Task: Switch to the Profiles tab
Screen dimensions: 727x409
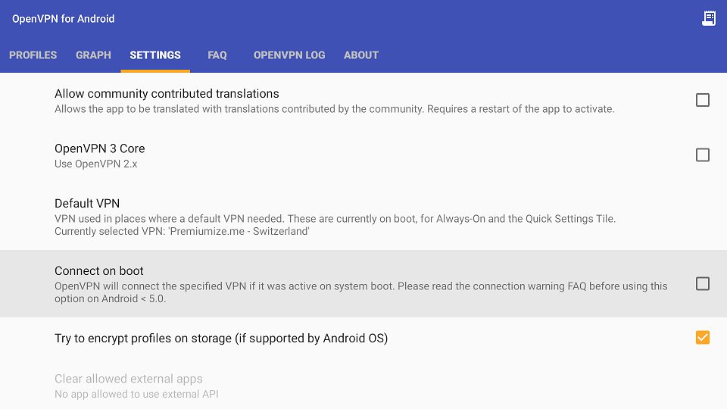Action: point(33,55)
